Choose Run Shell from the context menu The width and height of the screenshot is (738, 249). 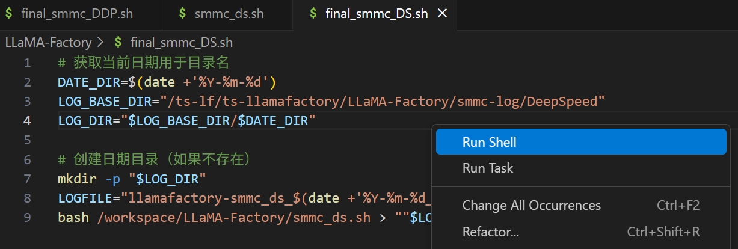[x=489, y=142]
